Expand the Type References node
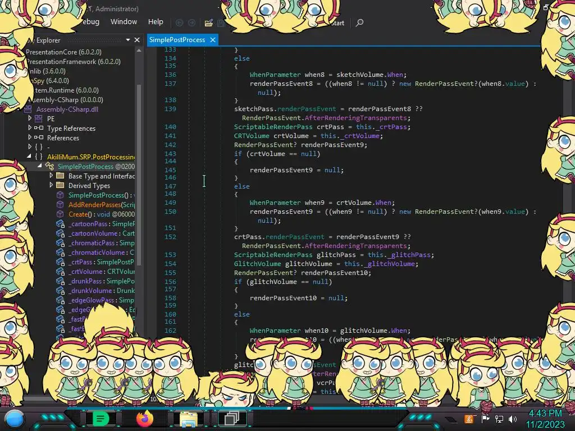The width and height of the screenshot is (575, 431). pos(30,128)
